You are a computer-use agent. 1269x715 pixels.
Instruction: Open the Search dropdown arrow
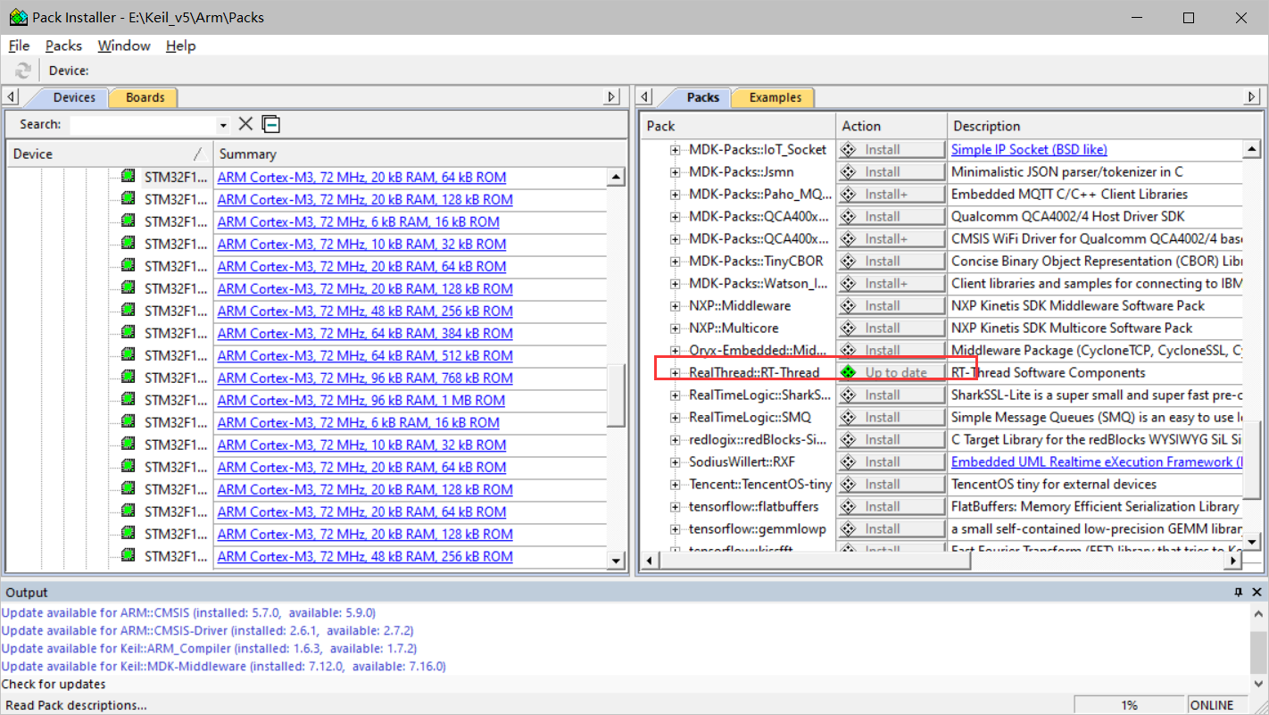(223, 125)
